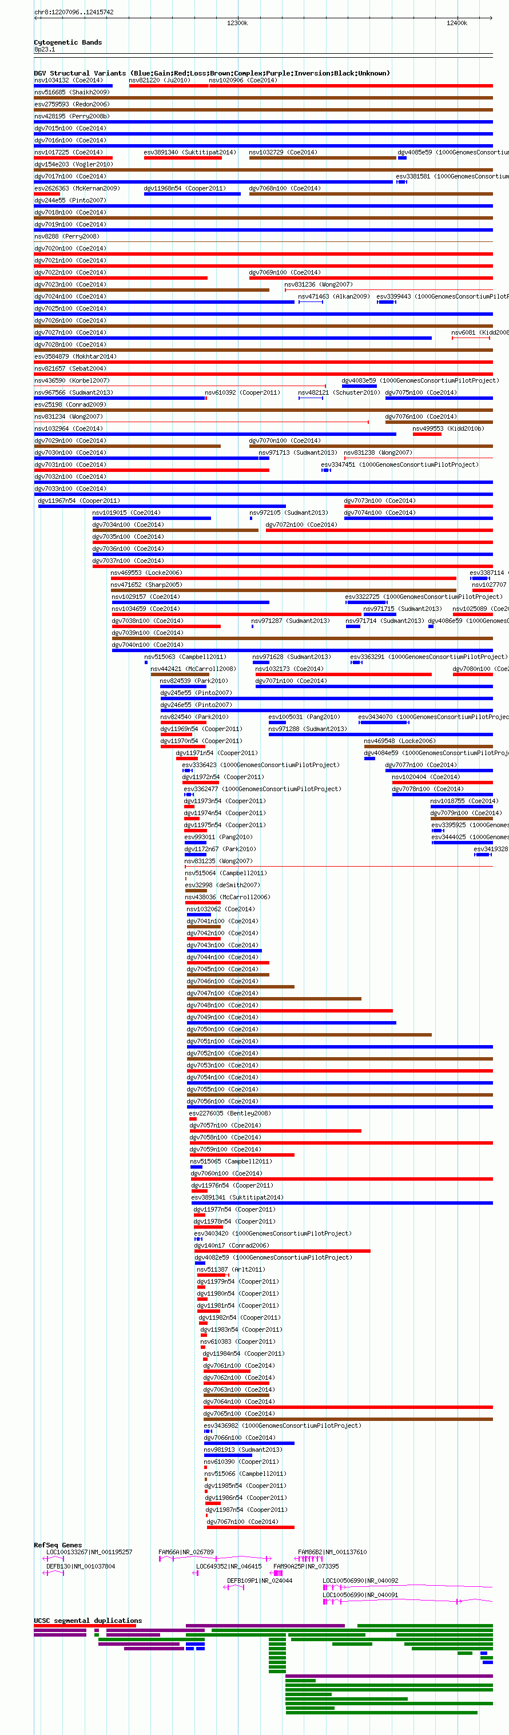Viewport: 509px width, 1735px height.
Task: Open gene LOC649352|NR_046415
Action: click(229, 1566)
